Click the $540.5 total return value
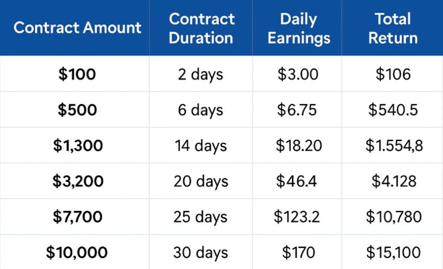 tap(393, 110)
